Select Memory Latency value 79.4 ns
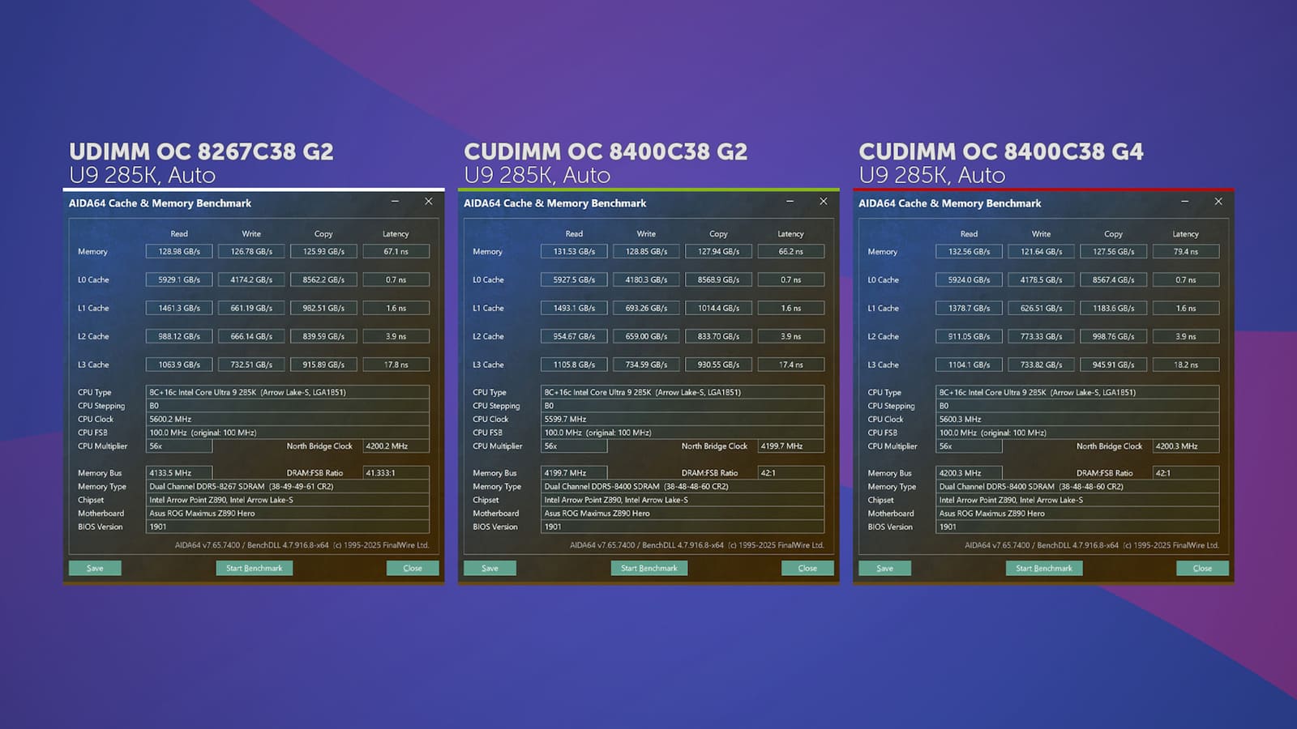The height and width of the screenshot is (729, 1297). click(1185, 251)
